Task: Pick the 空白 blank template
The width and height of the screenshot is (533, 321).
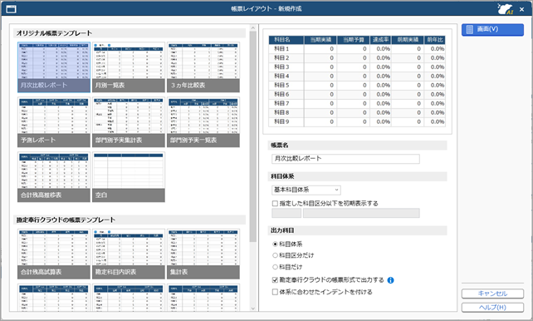Action: 129,177
